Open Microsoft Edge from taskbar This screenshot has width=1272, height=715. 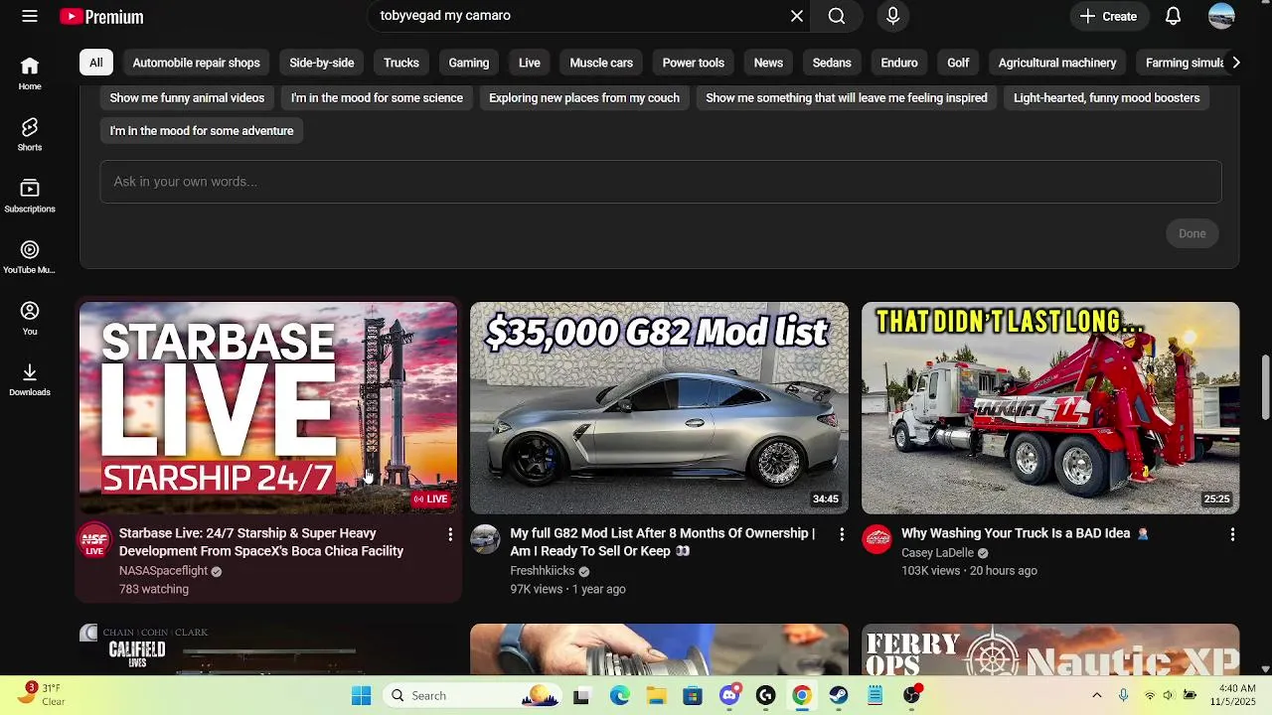(620, 695)
